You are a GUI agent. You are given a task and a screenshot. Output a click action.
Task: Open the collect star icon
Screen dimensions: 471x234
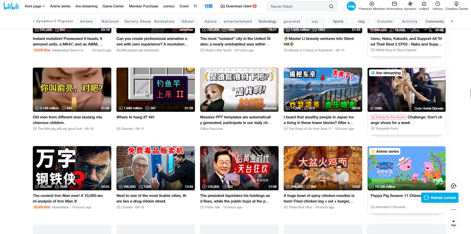(x=424, y=4)
